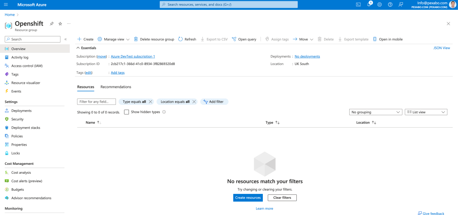Go to Home breadcrumb
Screen dimensions: 458x215
pyautogui.click(x=10, y=15)
